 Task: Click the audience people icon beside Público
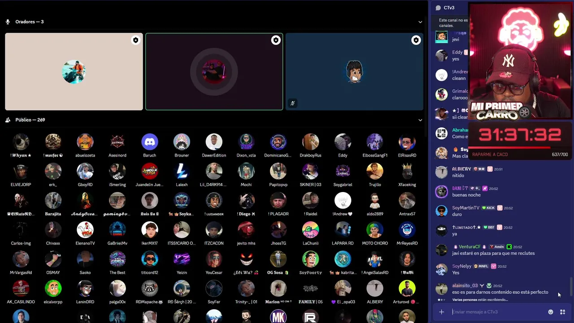(8, 120)
